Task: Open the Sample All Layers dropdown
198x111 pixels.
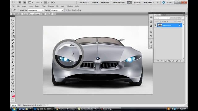Action: click(x=57, y=10)
